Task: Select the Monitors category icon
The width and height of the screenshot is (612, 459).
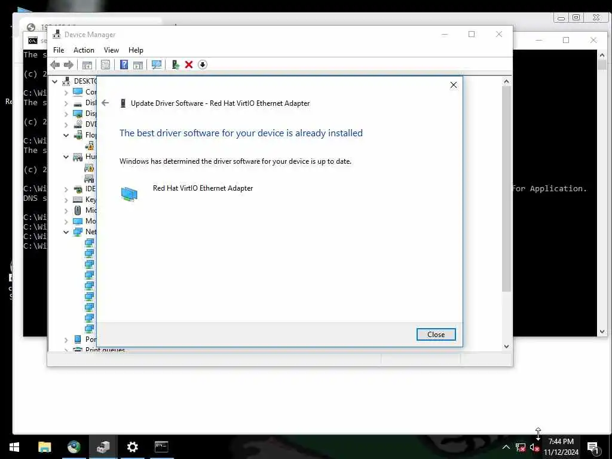Action: point(78,221)
